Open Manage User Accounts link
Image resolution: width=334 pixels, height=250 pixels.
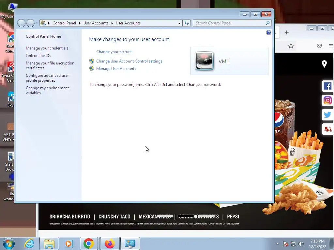click(x=116, y=69)
